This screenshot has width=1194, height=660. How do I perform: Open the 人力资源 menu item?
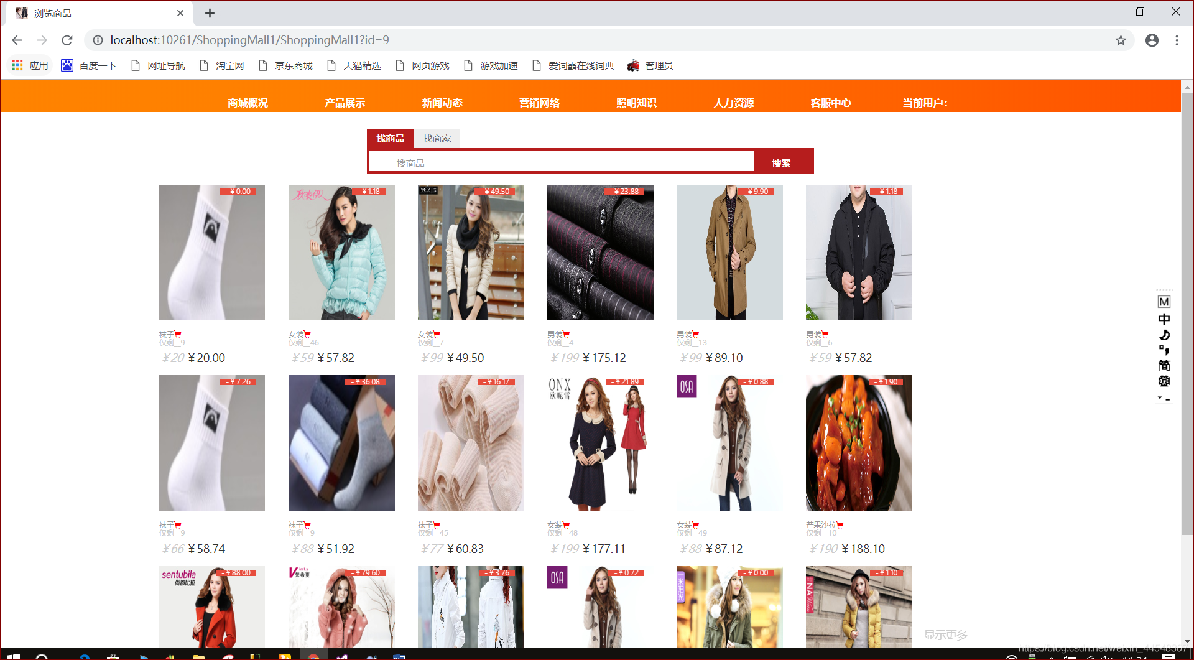coord(734,103)
